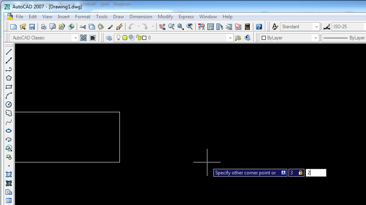
Task: Select the Revision Cloud tool
Action: 9,113
